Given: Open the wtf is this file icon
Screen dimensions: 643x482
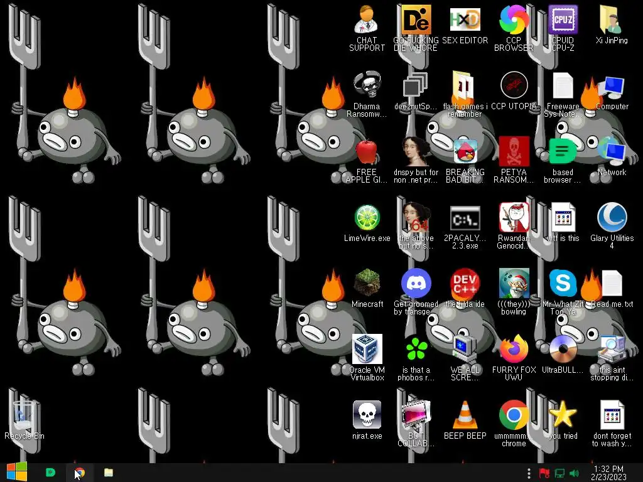Looking at the screenshot, I should [x=563, y=218].
